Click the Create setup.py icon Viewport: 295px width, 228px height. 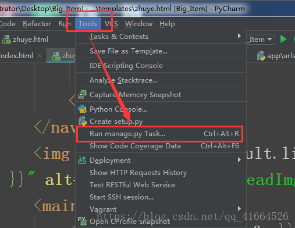click(x=83, y=121)
